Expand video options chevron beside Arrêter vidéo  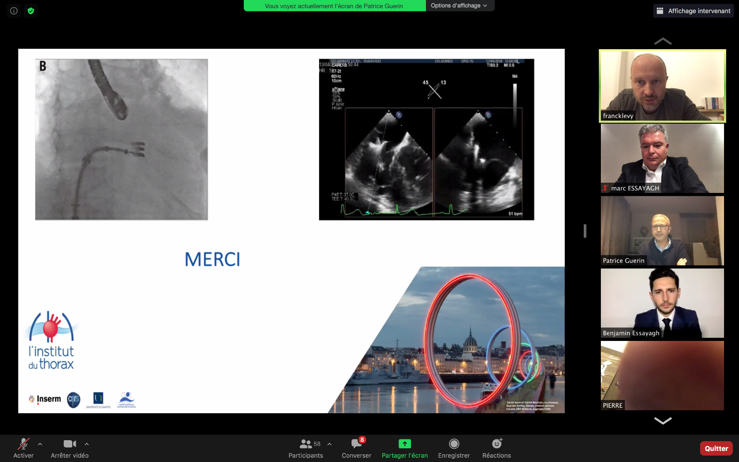click(x=87, y=444)
